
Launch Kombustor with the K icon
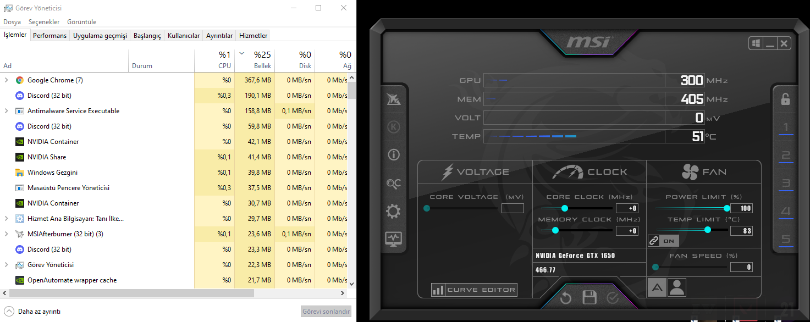coord(393,127)
